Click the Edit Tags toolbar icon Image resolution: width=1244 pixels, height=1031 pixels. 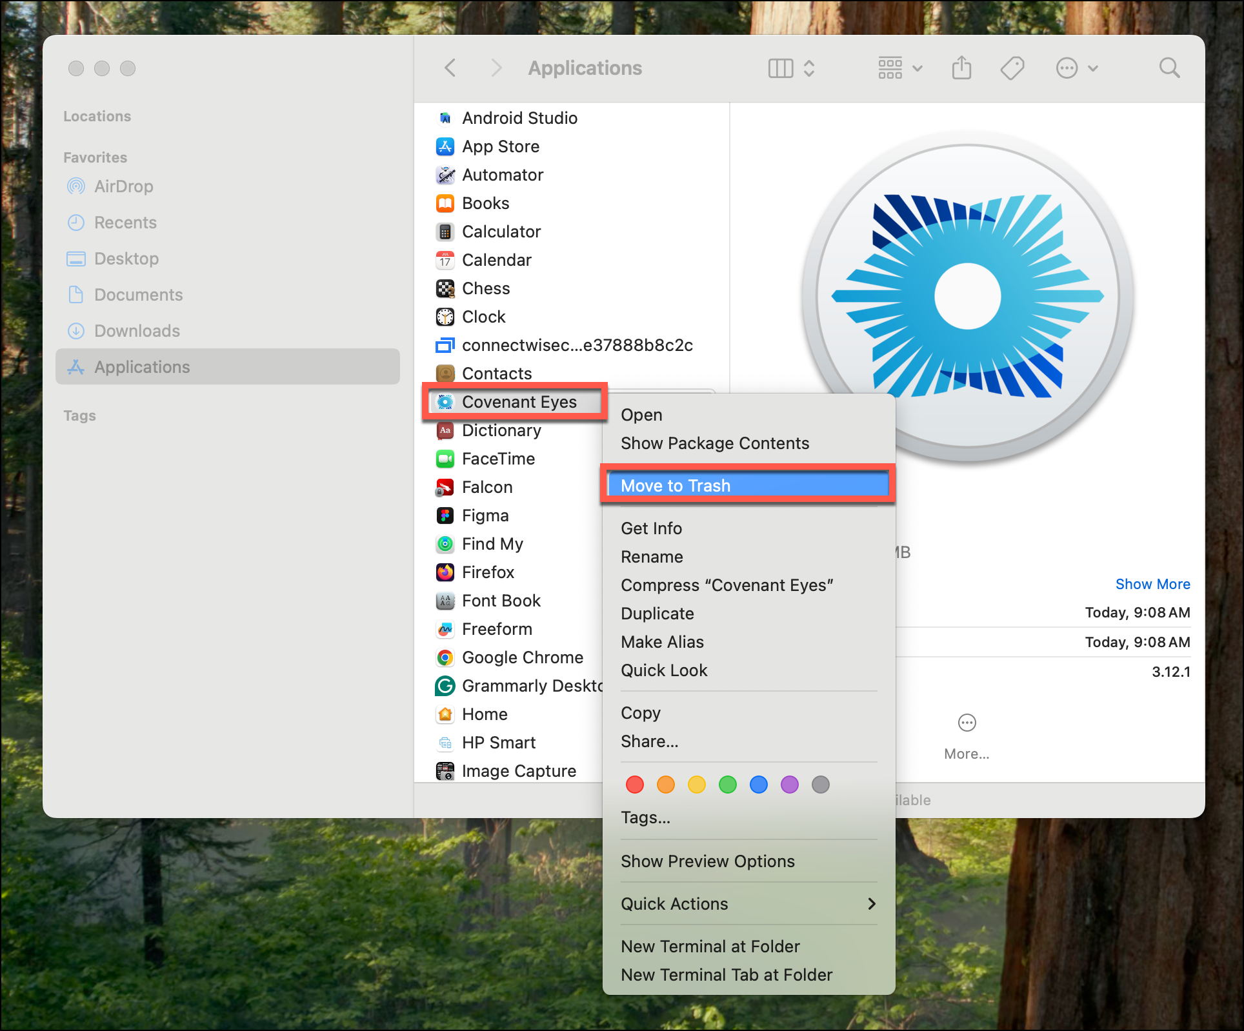[1012, 68]
